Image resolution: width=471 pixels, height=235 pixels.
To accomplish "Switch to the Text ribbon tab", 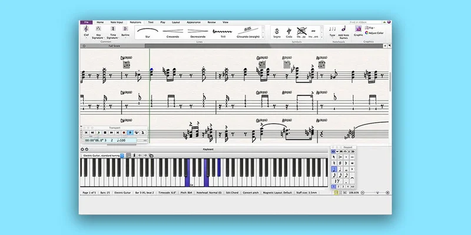I will click(151, 22).
